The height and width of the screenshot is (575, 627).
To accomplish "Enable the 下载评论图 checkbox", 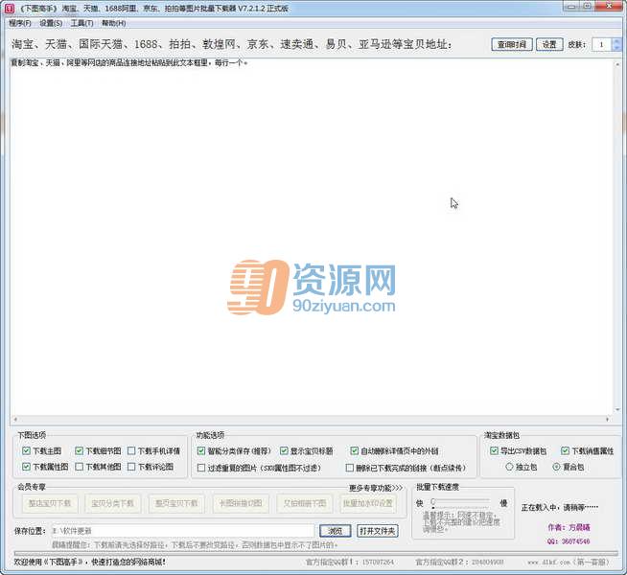I will [x=131, y=467].
